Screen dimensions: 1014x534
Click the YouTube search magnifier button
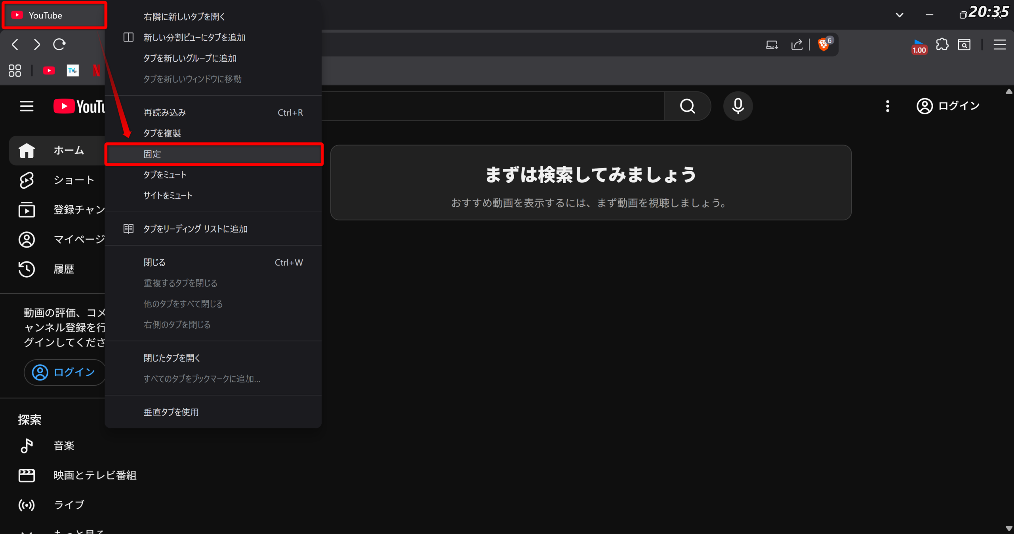point(687,106)
